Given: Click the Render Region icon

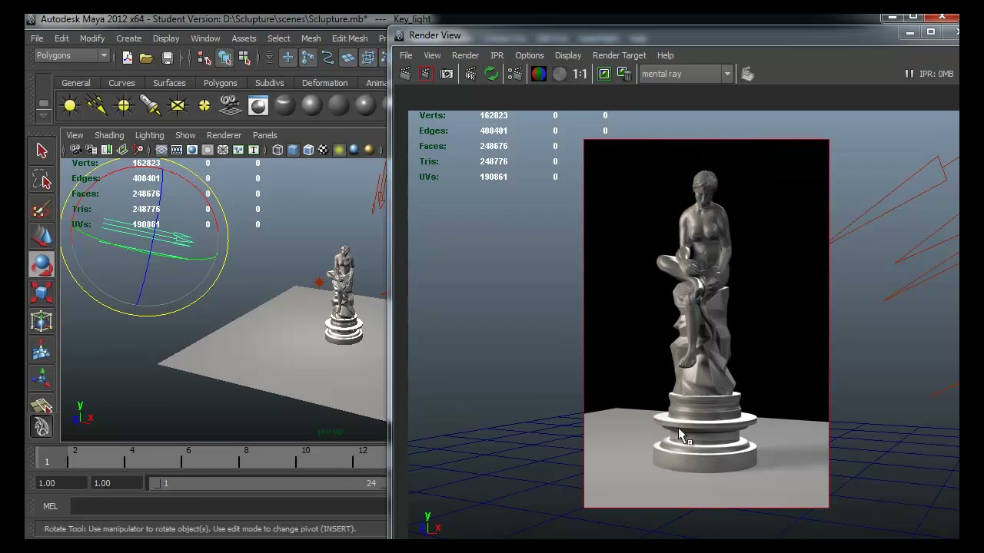Looking at the screenshot, I should point(425,74).
